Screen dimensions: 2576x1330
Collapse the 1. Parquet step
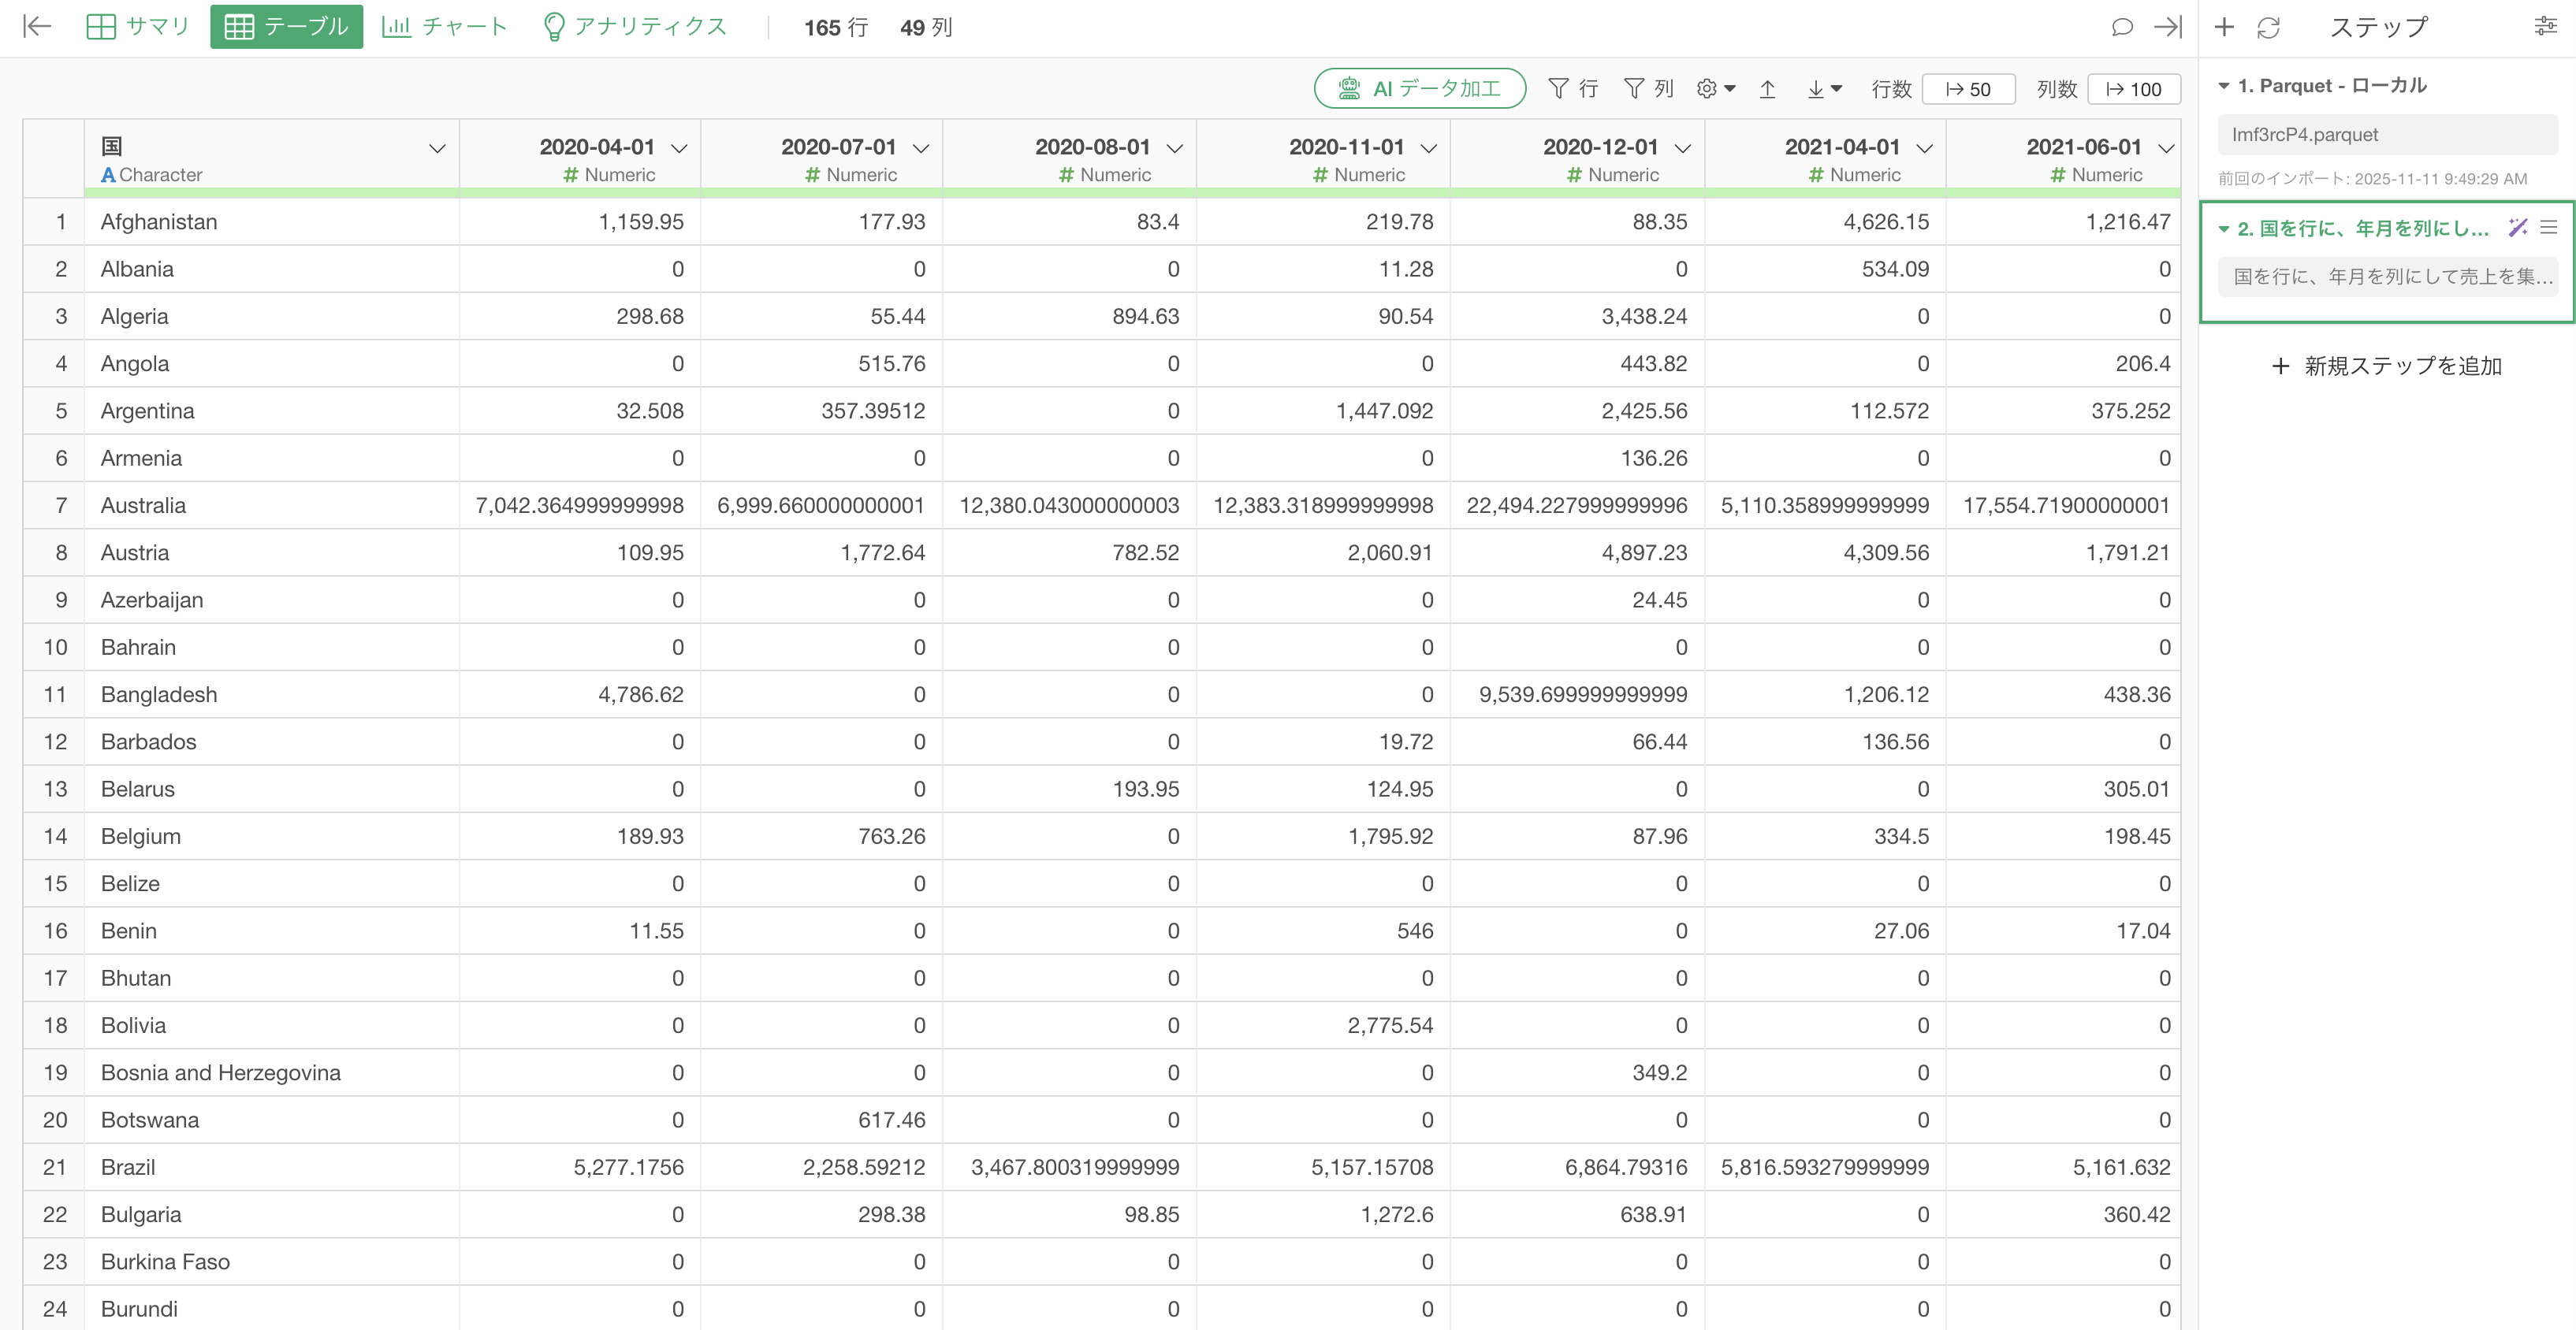tap(2224, 86)
